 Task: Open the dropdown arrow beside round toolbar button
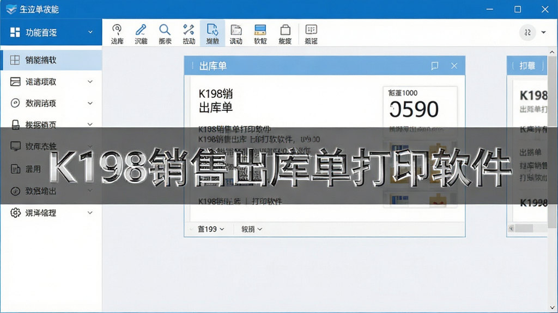pos(543,32)
